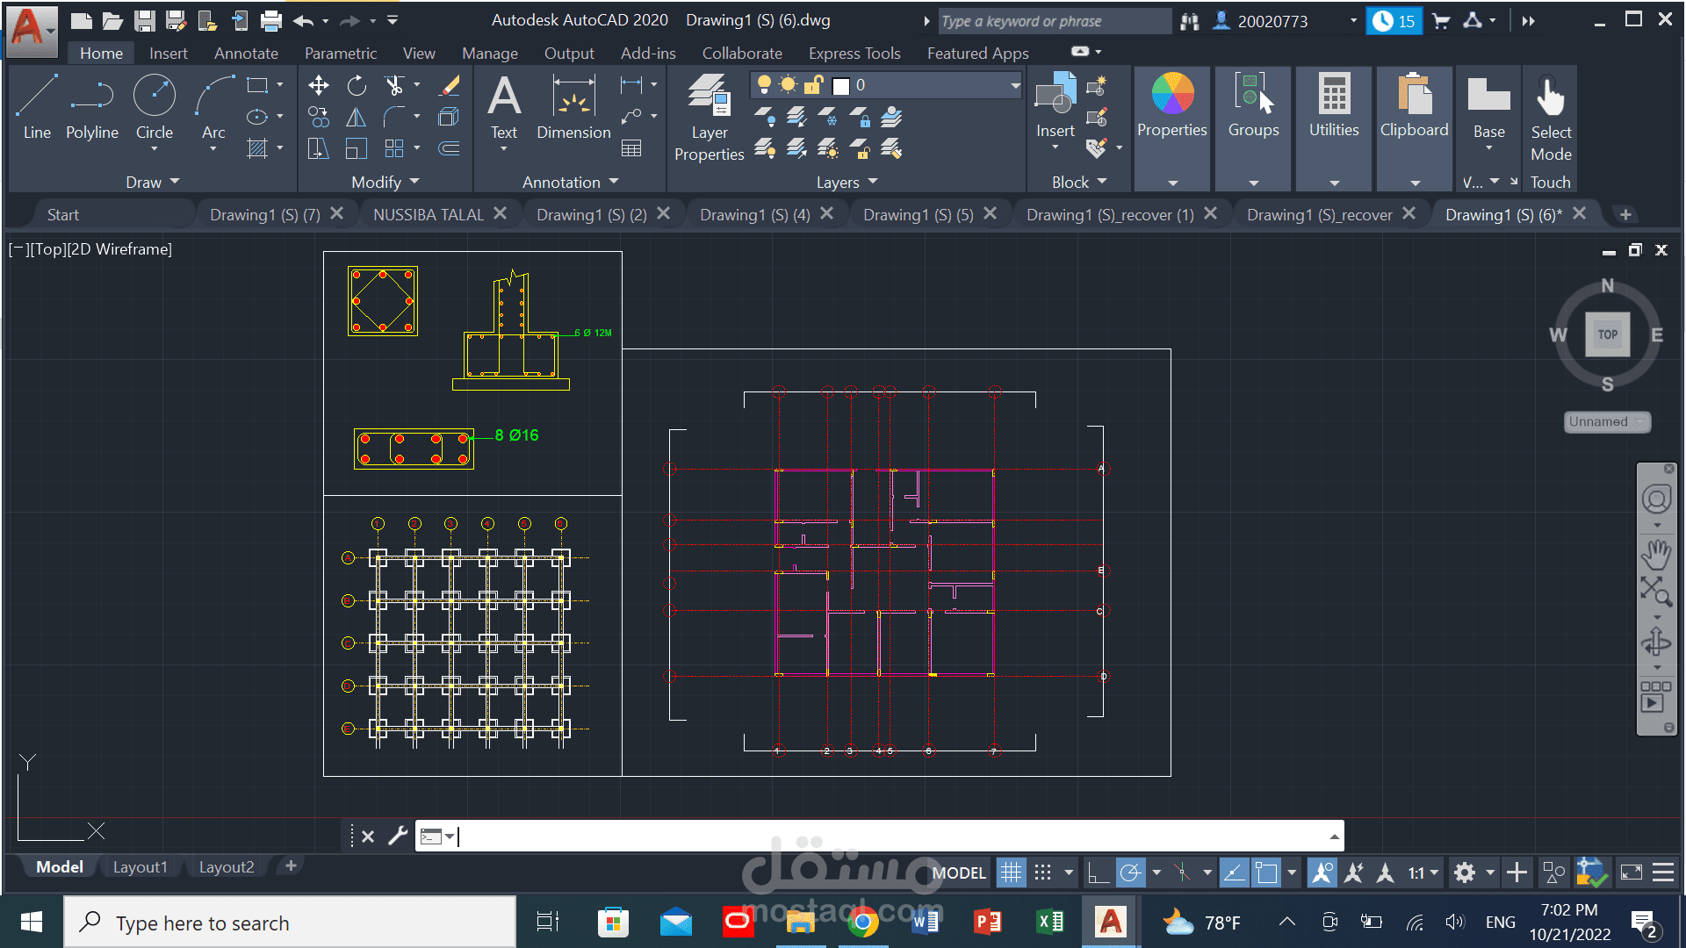This screenshot has height=948, width=1686.
Task: Switch to NUSSIBA TALAL drawing tab
Action: (x=429, y=214)
